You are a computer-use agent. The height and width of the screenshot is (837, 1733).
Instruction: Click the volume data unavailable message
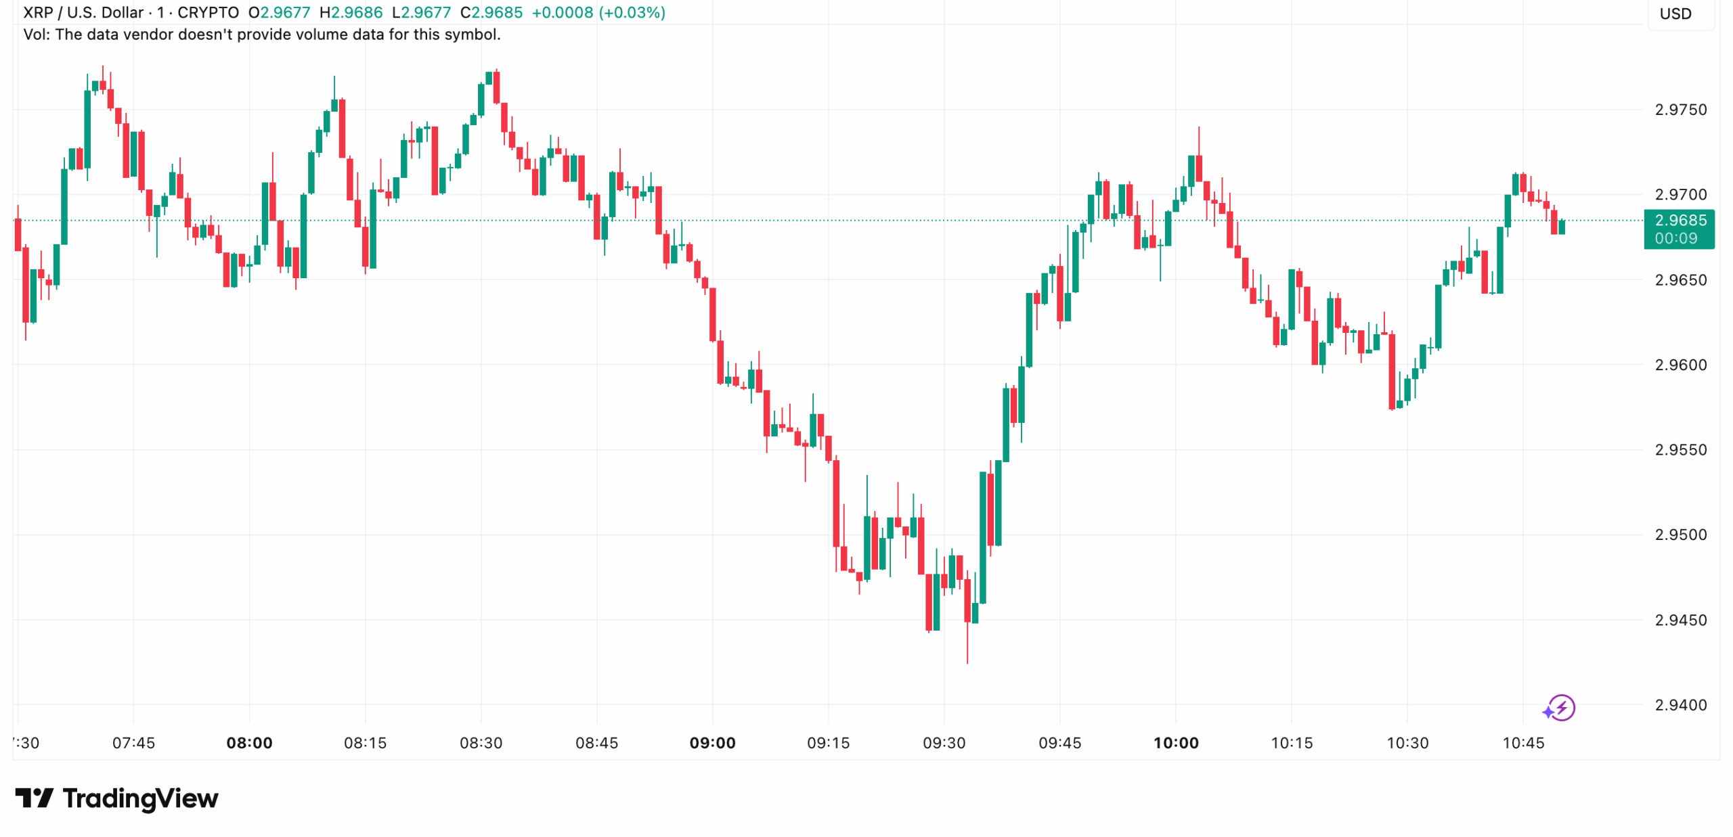coord(261,35)
